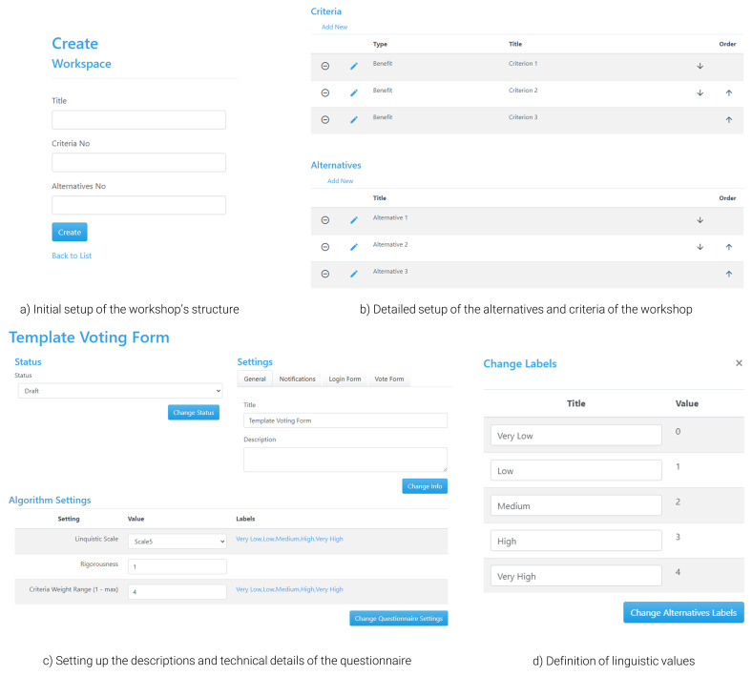Viewport: 752px width, 676px height.
Task: Switch to the General settings tab
Action: tap(255, 379)
